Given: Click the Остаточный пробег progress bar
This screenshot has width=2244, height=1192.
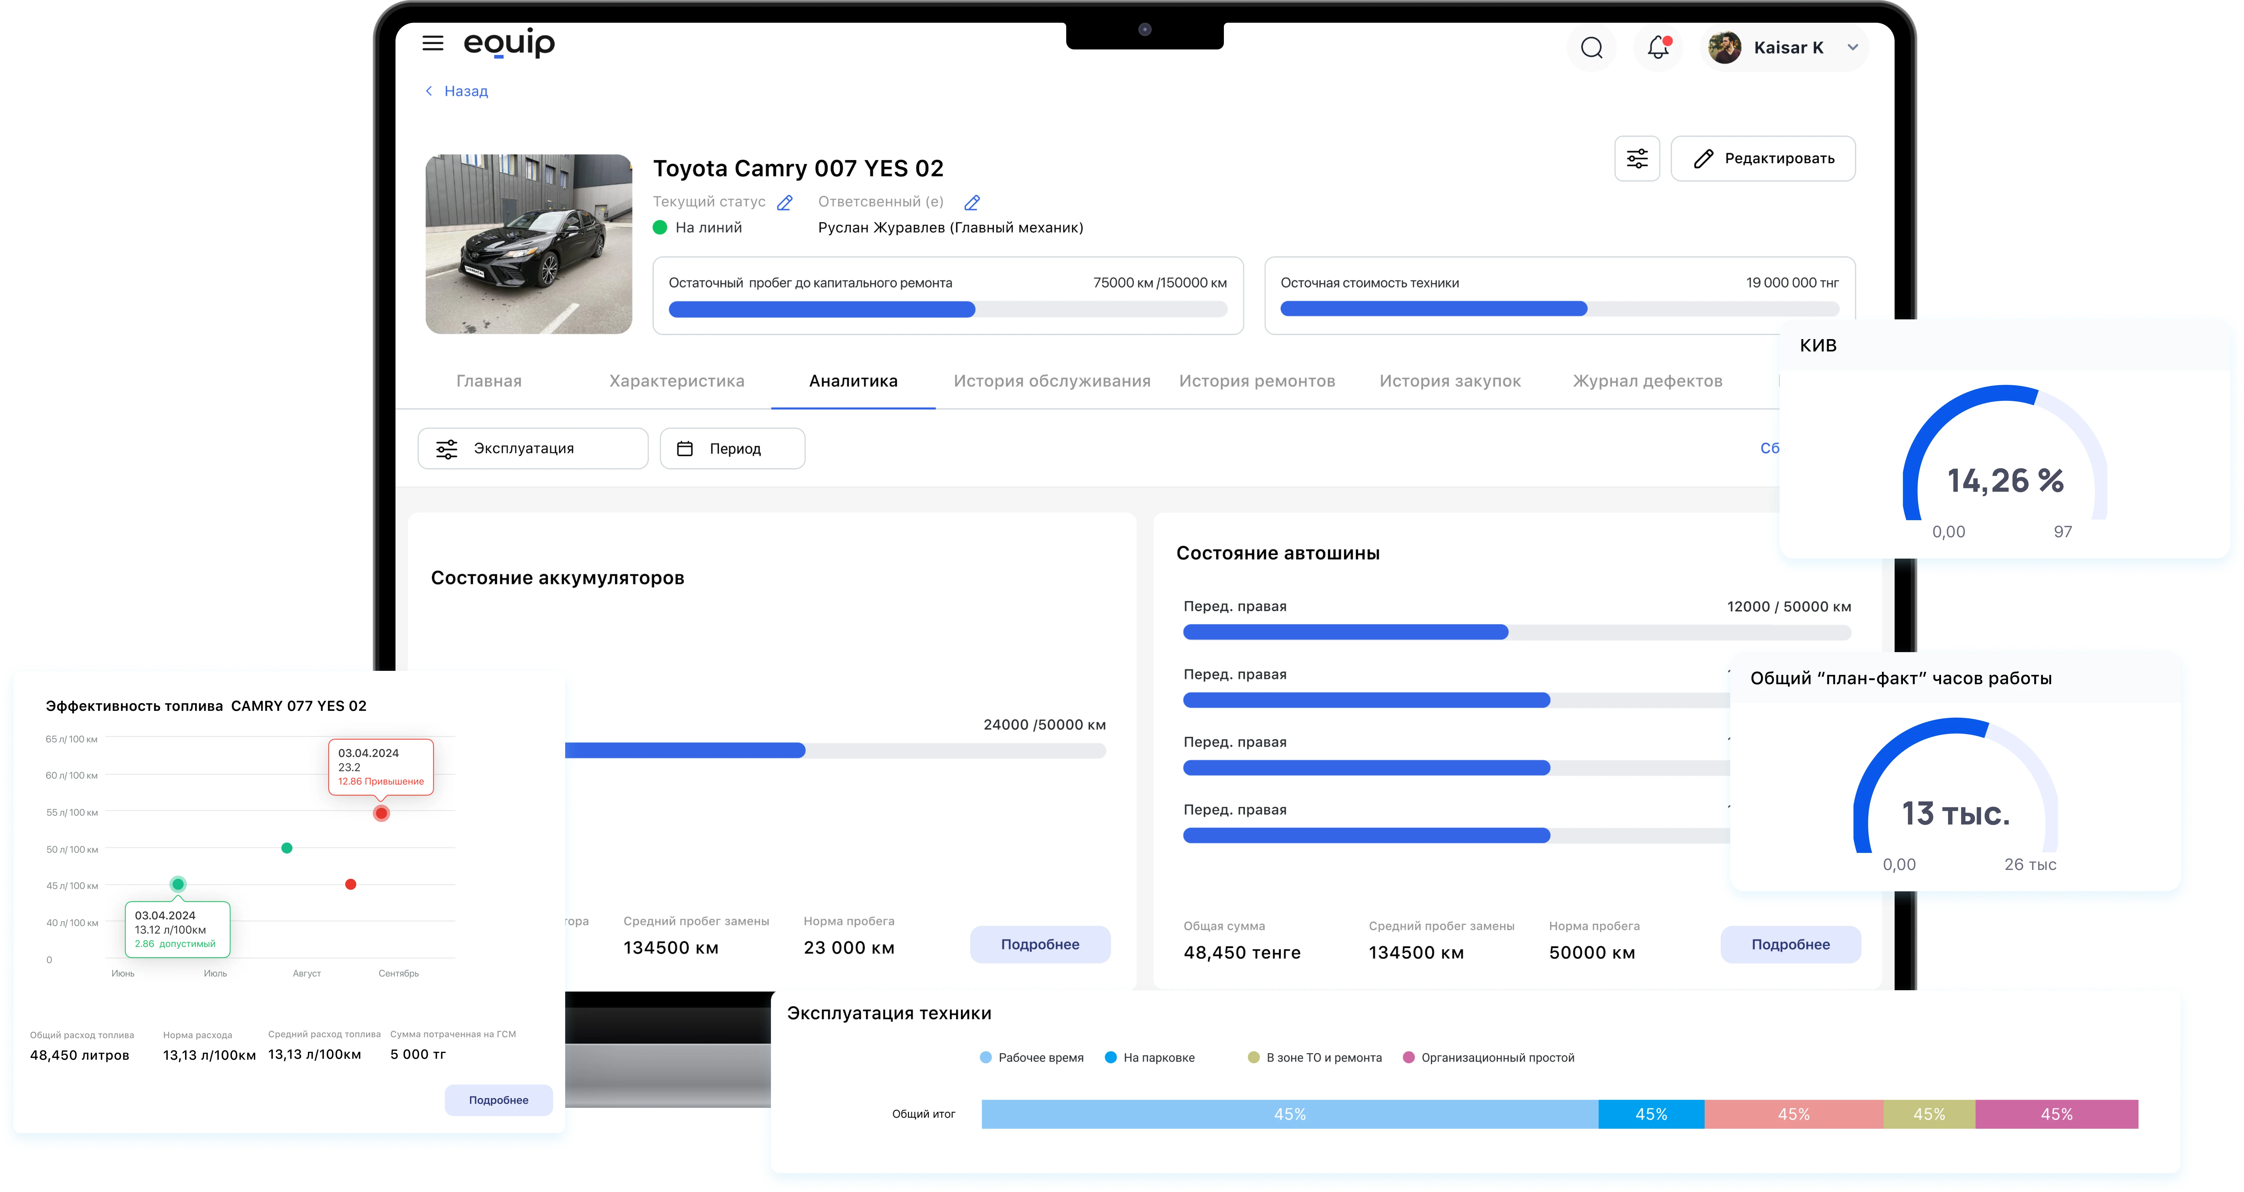Looking at the screenshot, I should pos(948,309).
